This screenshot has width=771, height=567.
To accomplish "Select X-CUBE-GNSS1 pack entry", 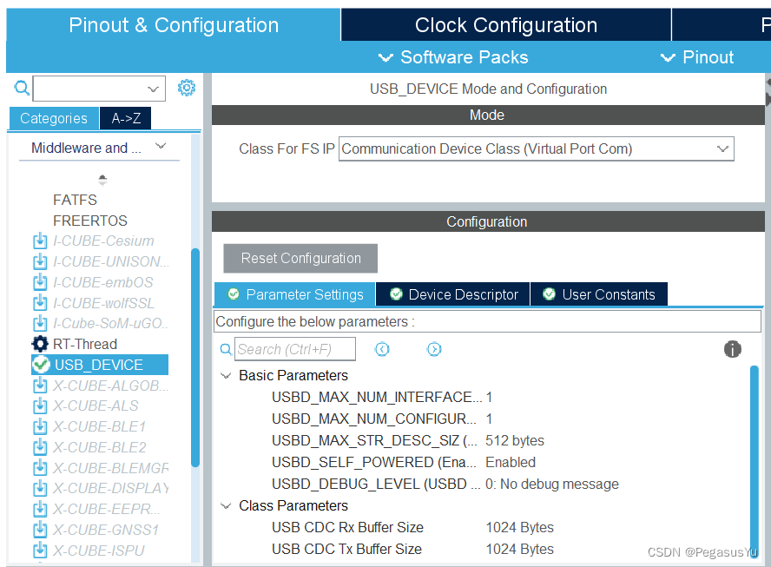I will [106, 530].
